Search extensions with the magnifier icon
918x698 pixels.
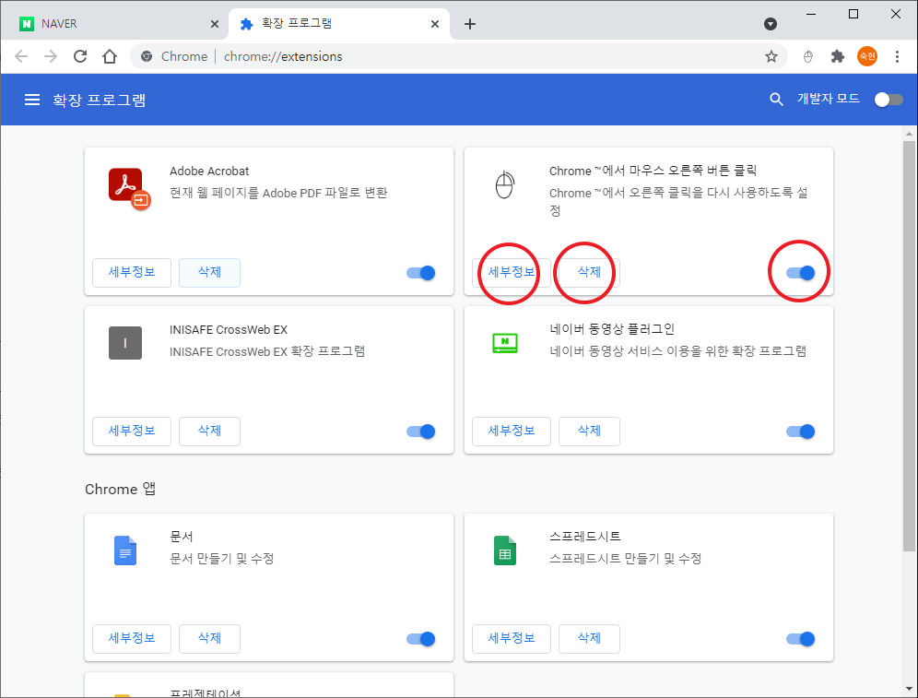pyautogui.click(x=776, y=100)
